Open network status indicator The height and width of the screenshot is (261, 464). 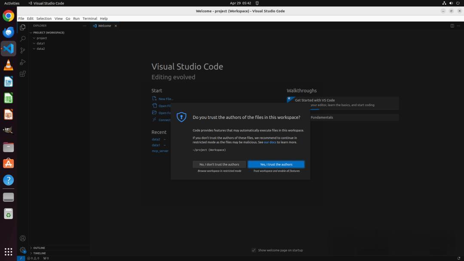coord(444,3)
